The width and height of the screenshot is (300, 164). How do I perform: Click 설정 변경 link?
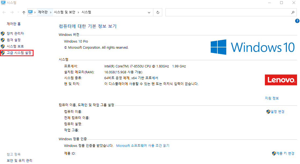point(277,112)
